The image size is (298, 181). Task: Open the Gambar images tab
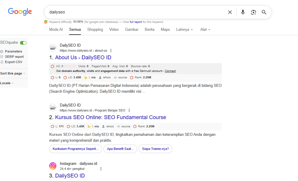point(132,30)
